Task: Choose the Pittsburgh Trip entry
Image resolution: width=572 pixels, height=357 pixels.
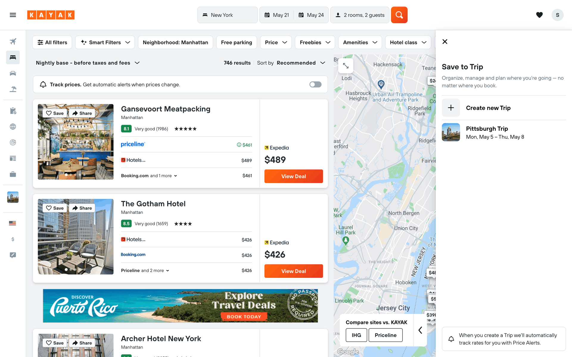Action: (503, 132)
